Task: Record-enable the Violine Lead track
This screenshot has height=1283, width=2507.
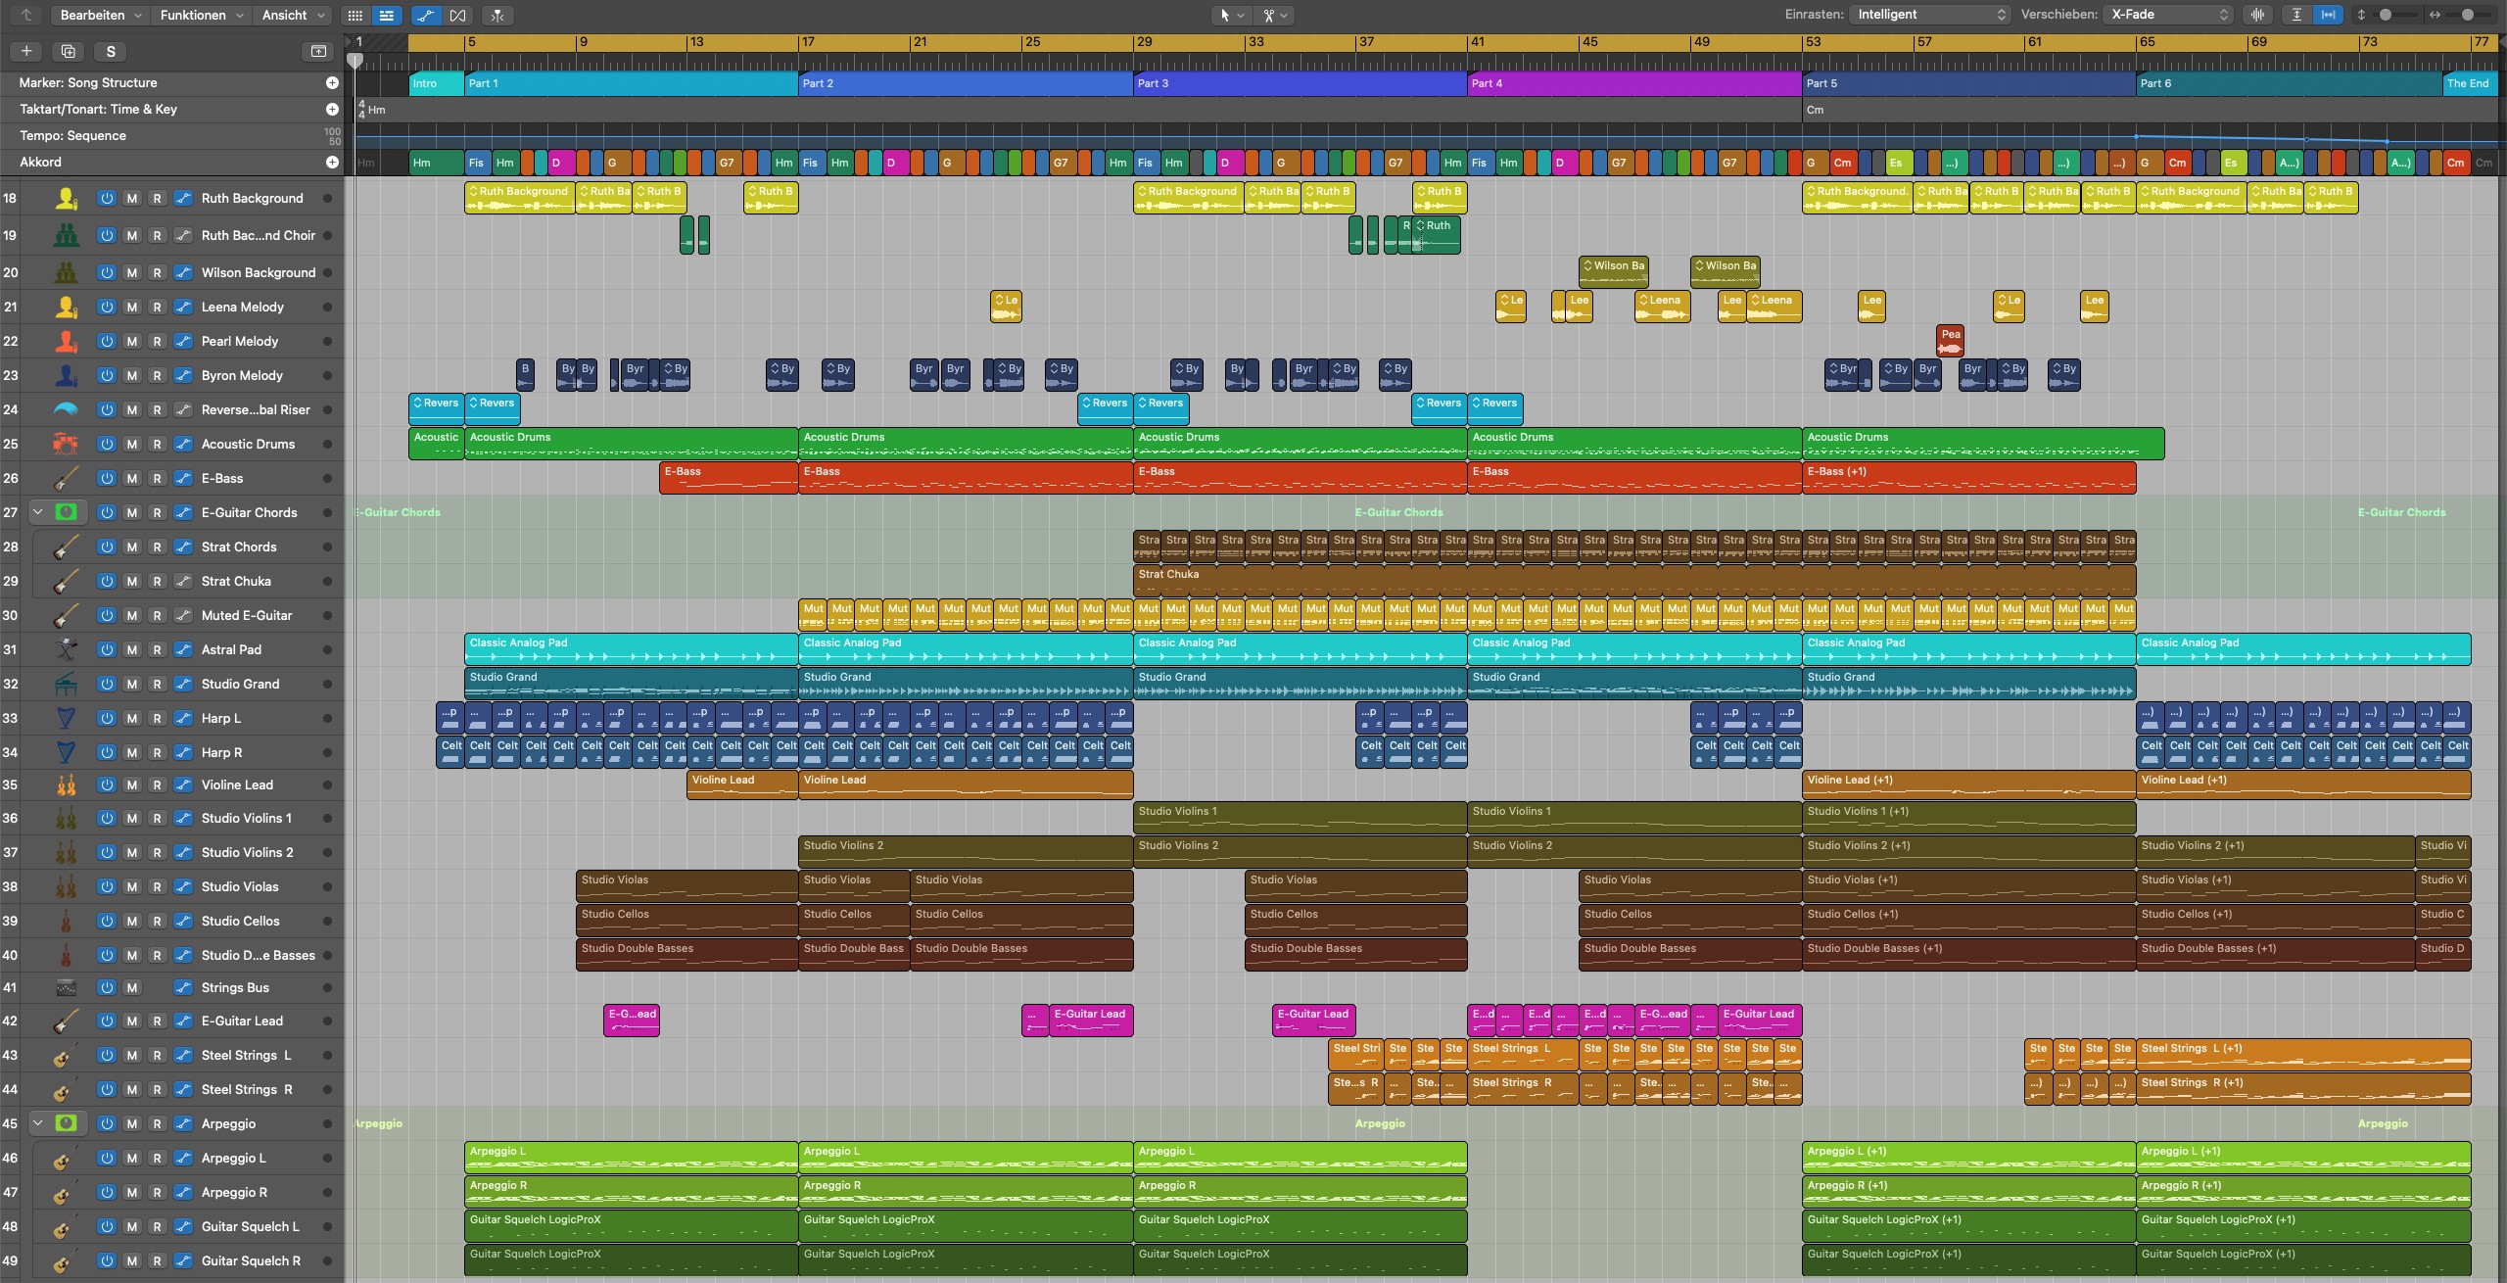Action: tap(157, 784)
